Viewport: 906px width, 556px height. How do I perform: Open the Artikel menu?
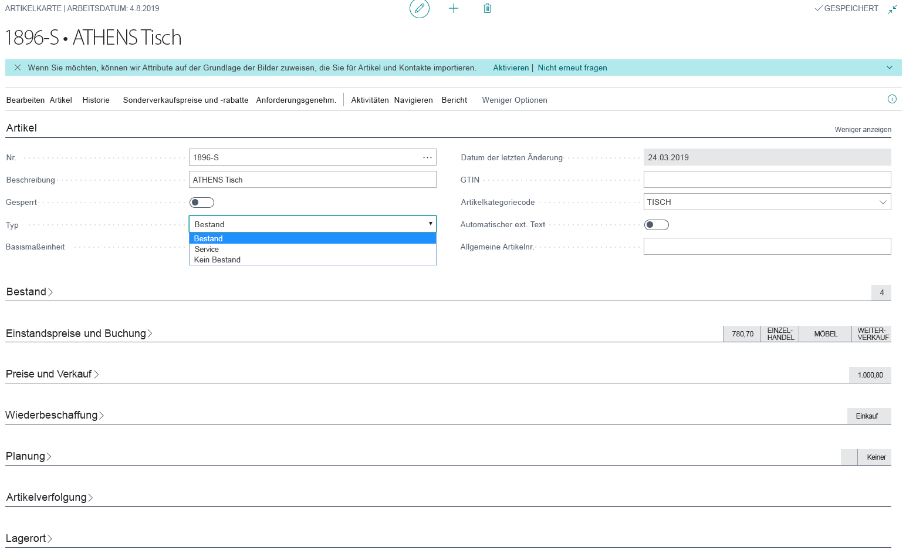pyautogui.click(x=60, y=100)
